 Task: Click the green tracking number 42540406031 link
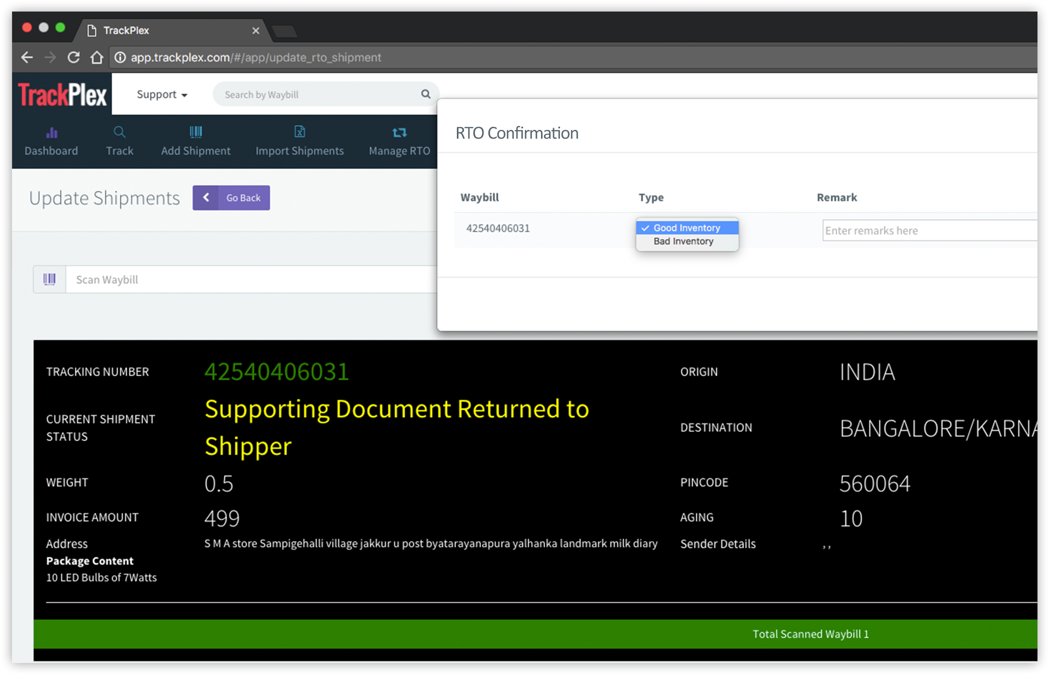pos(277,371)
